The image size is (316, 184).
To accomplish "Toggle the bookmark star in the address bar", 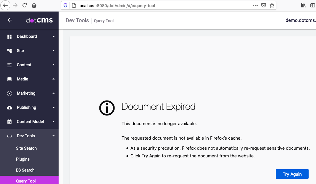I will coord(272,5).
